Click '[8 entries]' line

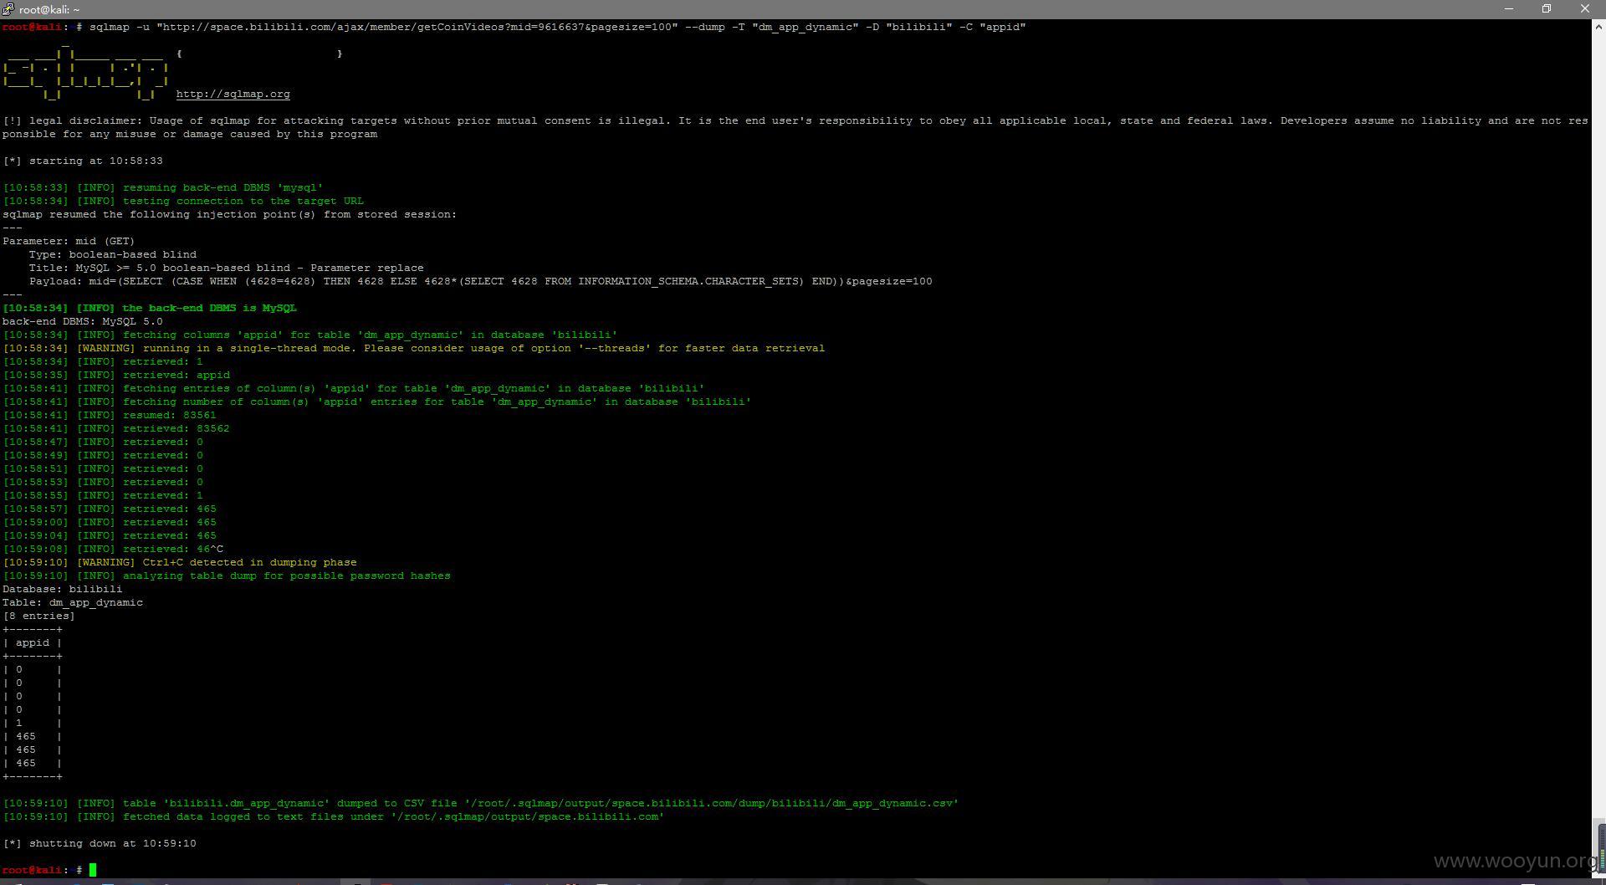[38, 616]
